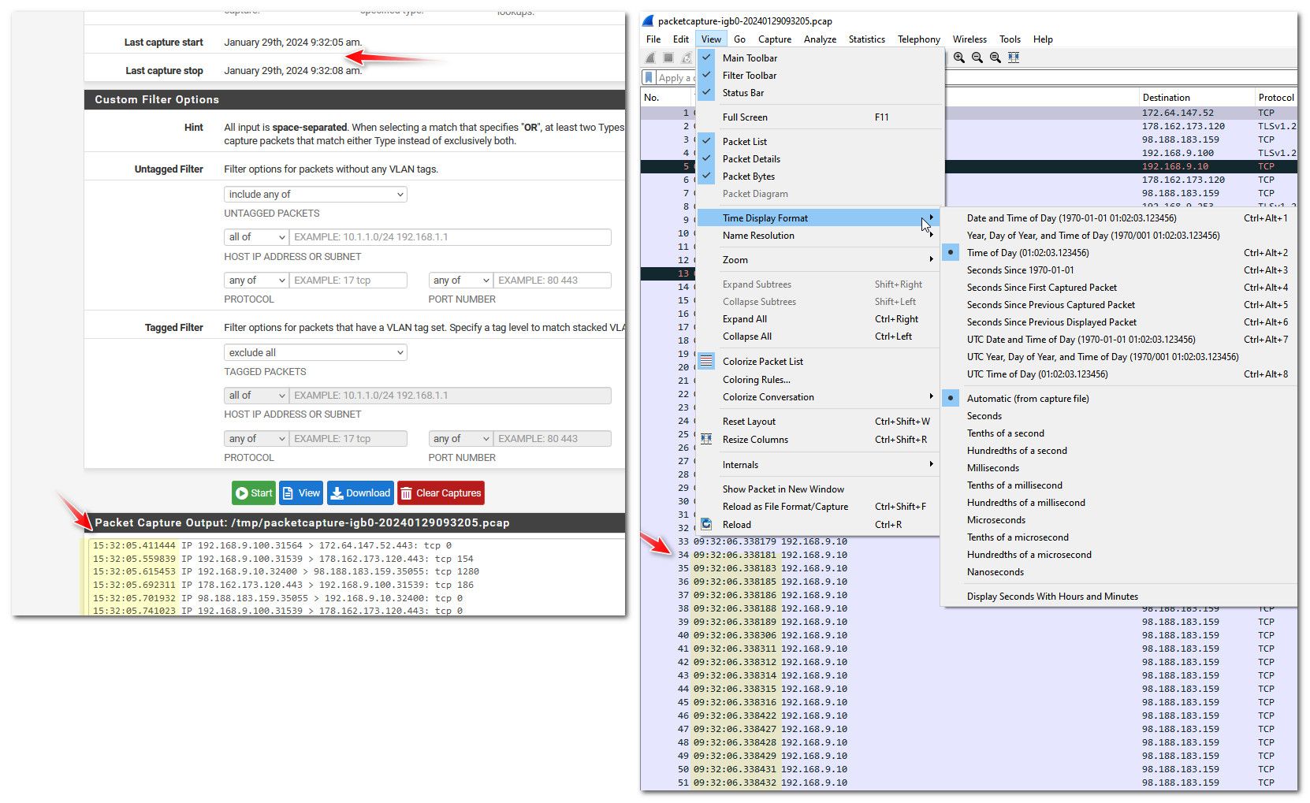The image size is (1310, 803).
Task: Click the Reload icon in View menu
Action: [707, 524]
